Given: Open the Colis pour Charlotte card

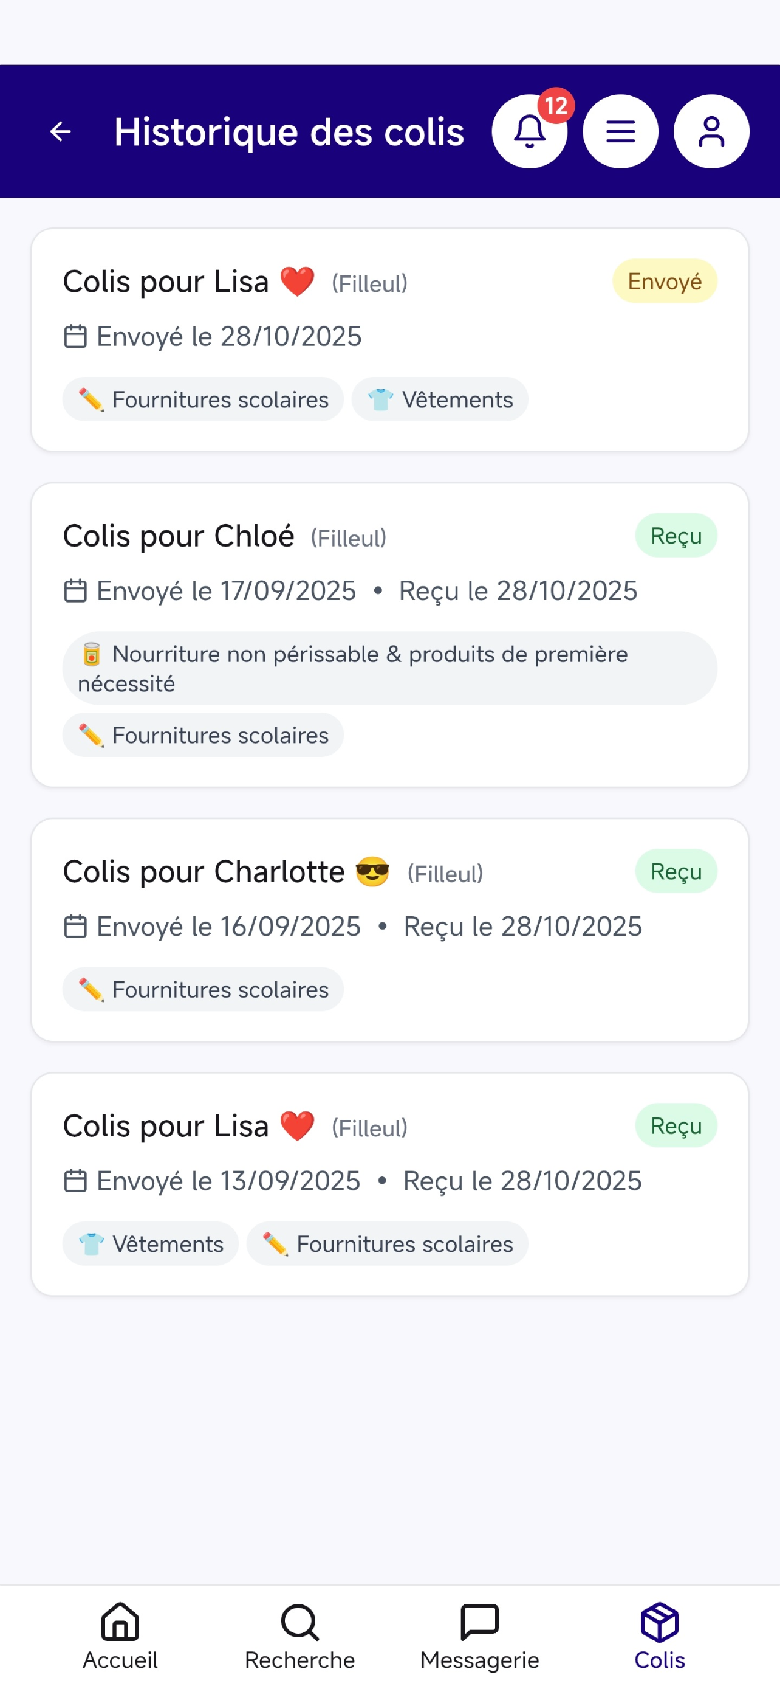Looking at the screenshot, I should (x=389, y=930).
